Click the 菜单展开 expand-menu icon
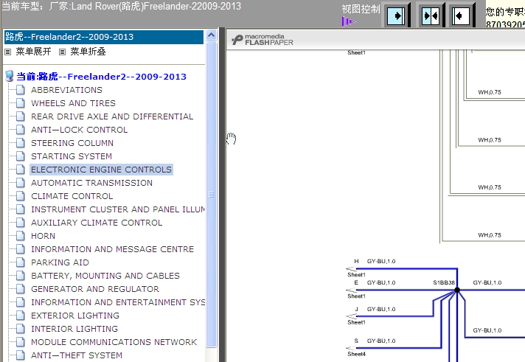This screenshot has height=362, width=525. [x=7, y=52]
